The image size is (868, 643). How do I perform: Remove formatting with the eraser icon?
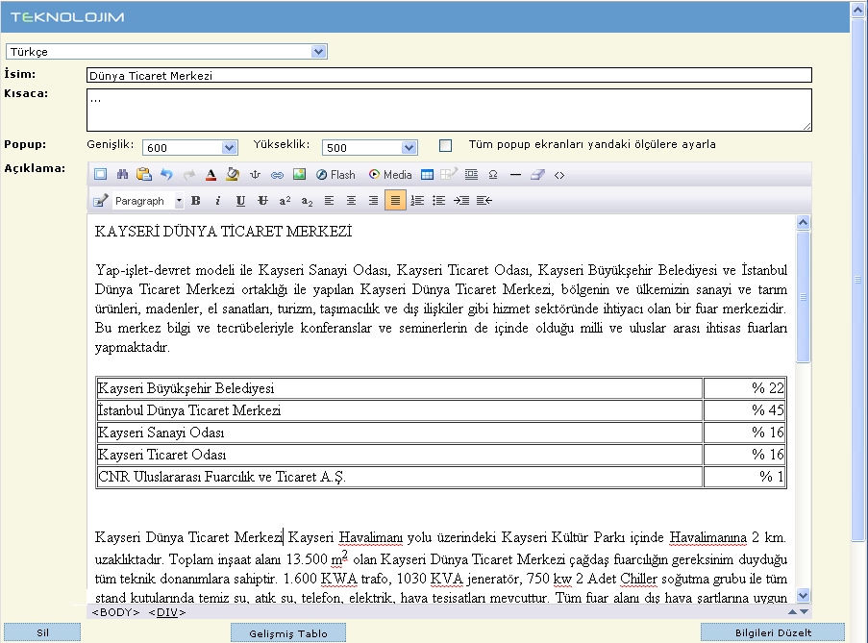[537, 175]
